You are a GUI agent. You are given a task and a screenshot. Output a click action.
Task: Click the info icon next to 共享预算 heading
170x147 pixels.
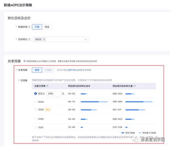pos(25,61)
